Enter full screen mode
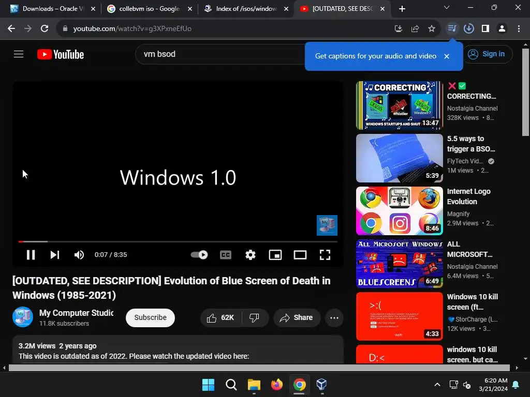Viewport: 530px width, 397px height. pyautogui.click(x=325, y=255)
